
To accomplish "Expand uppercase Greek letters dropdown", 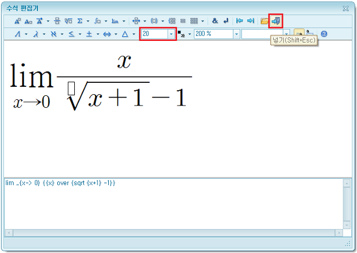I will point(26,35).
